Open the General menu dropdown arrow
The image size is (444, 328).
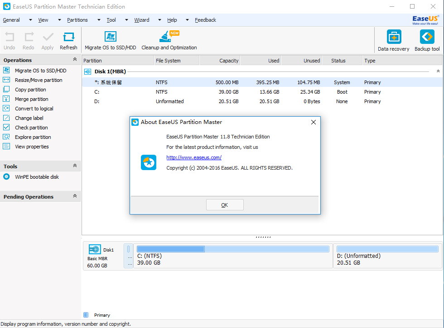[x=30, y=20]
